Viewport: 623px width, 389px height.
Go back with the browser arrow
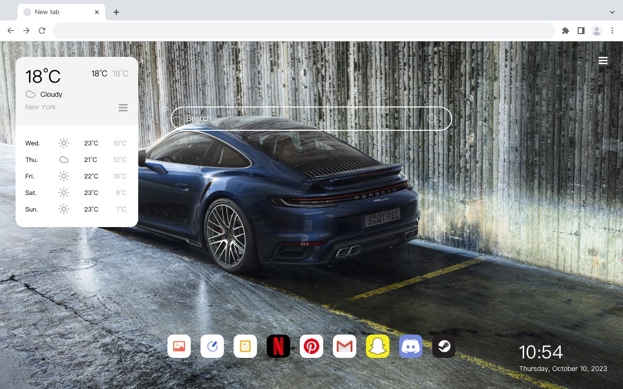coord(11,31)
